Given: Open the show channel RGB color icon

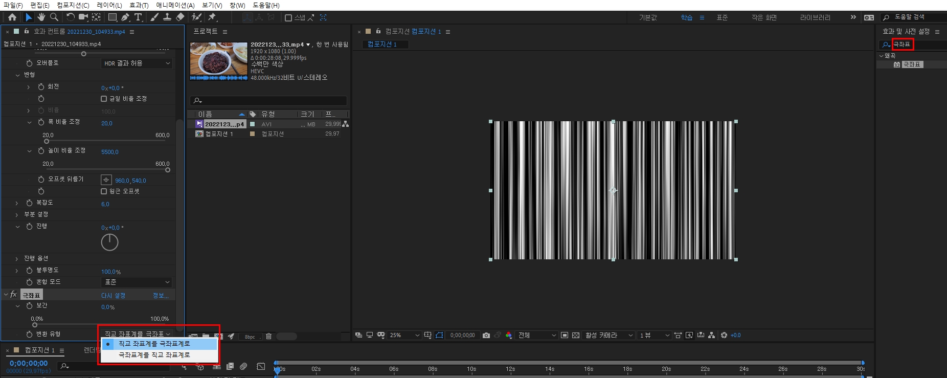Looking at the screenshot, I should [x=509, y=336].
